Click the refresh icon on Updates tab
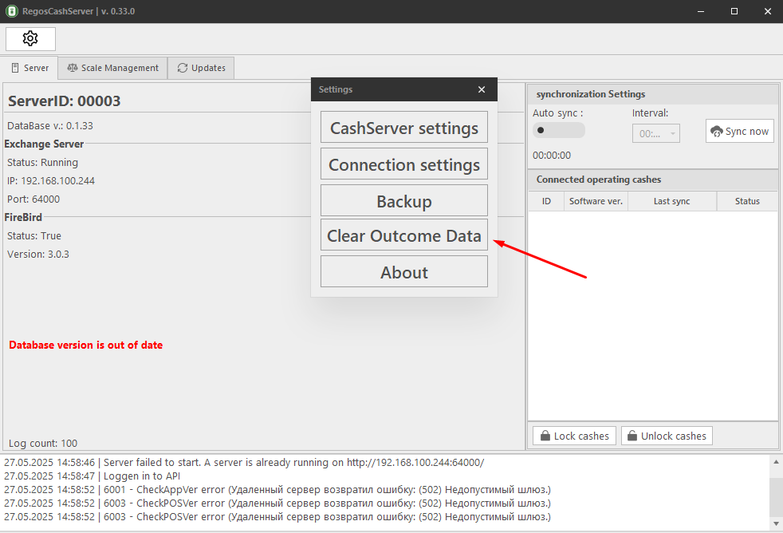 [183, 68]
